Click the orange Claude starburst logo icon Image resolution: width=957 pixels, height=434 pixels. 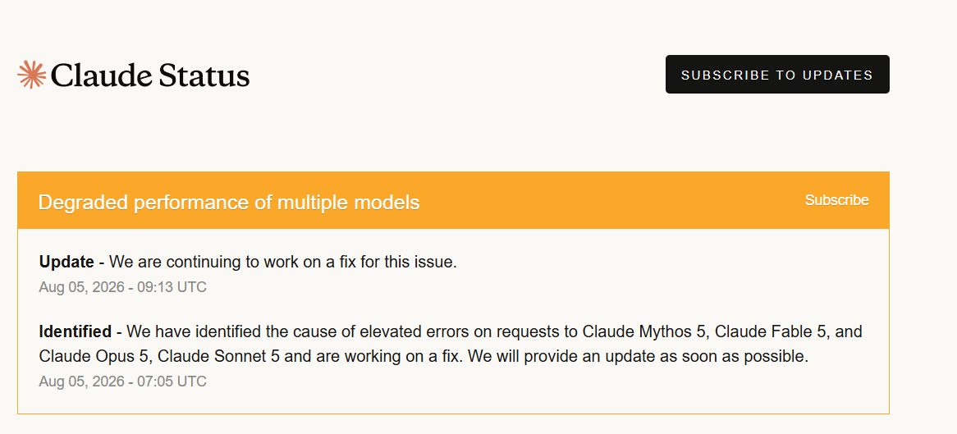(x=32, y=75)
